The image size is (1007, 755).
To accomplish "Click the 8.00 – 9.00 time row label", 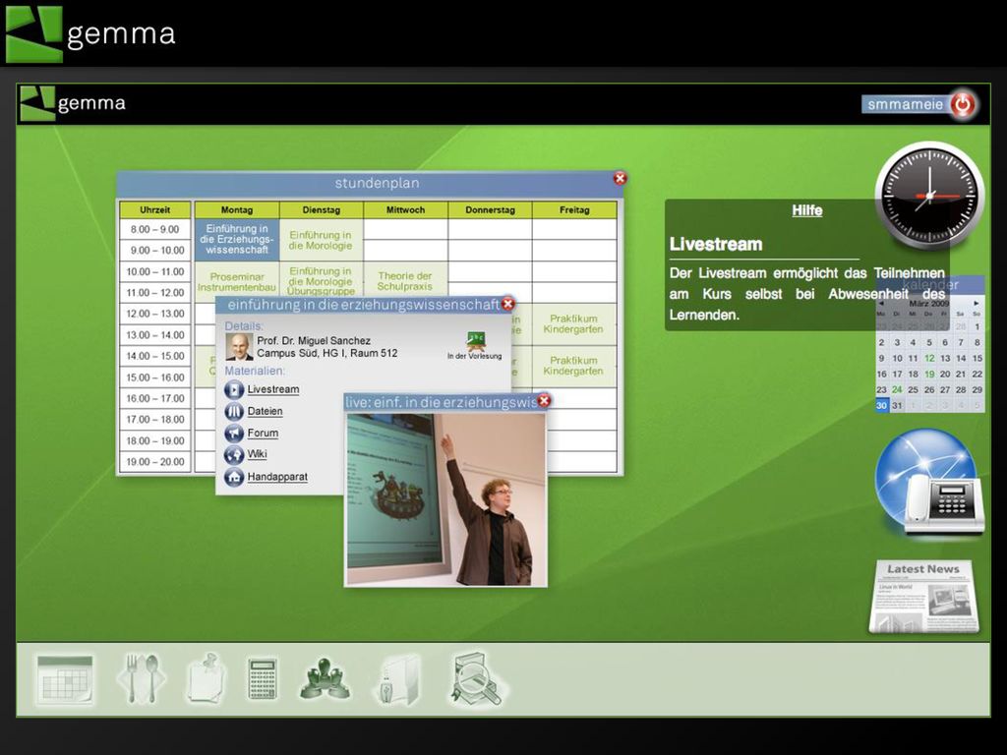I will (x=154, y=229).
